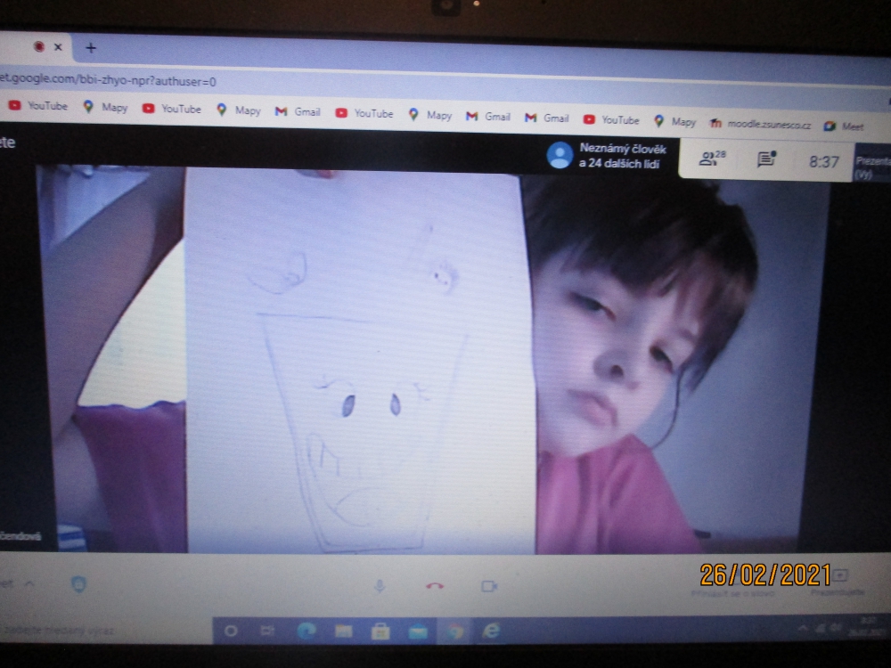
Task: Launch Internet Explorer from the taskbar
Action: point(492,631)
